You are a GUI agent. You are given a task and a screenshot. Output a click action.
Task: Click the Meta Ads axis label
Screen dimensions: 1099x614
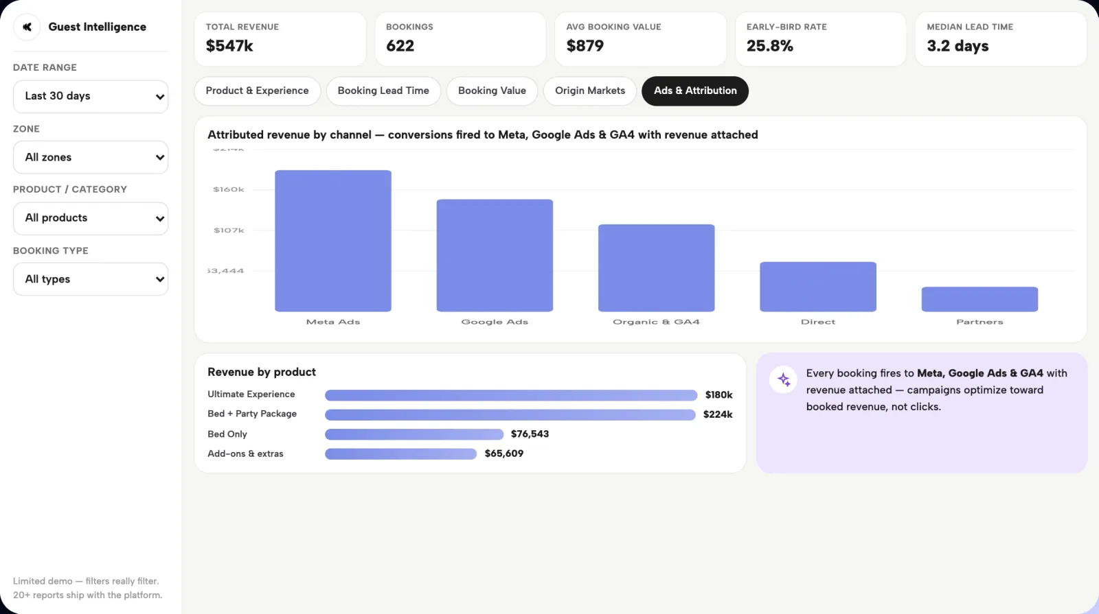(x=333, y=322)
